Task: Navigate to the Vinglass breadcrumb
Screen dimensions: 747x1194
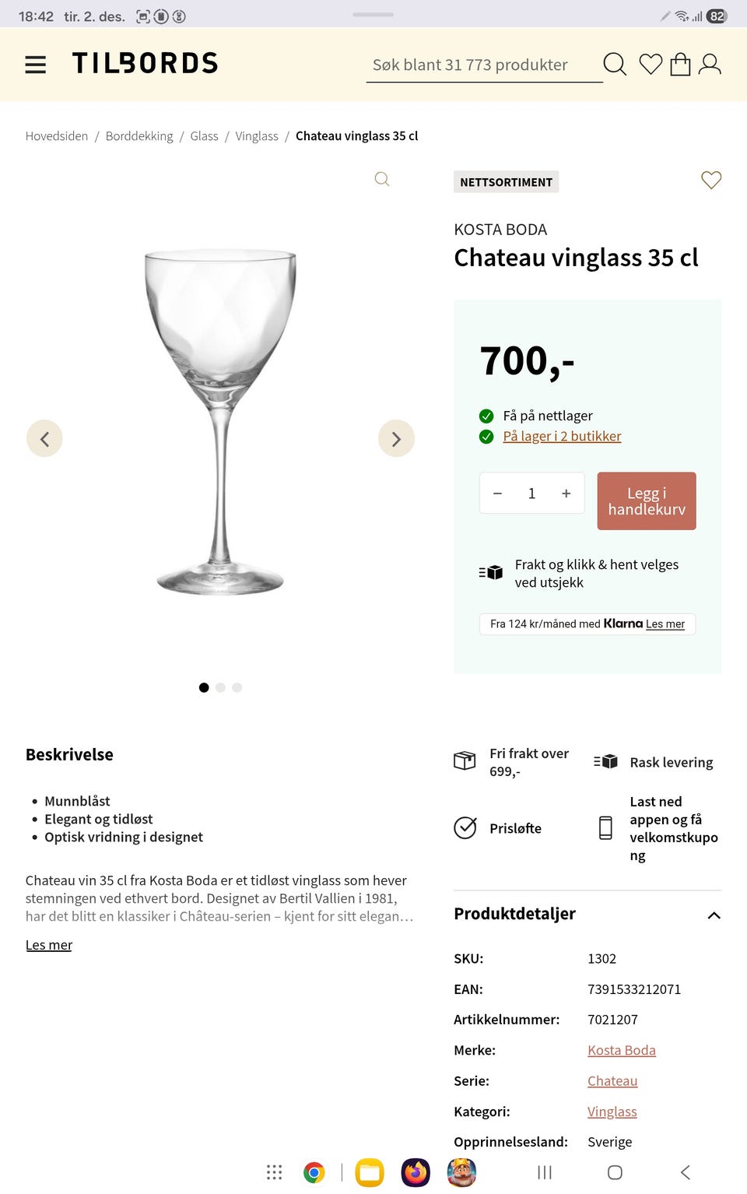Action: tap(257, 135)
